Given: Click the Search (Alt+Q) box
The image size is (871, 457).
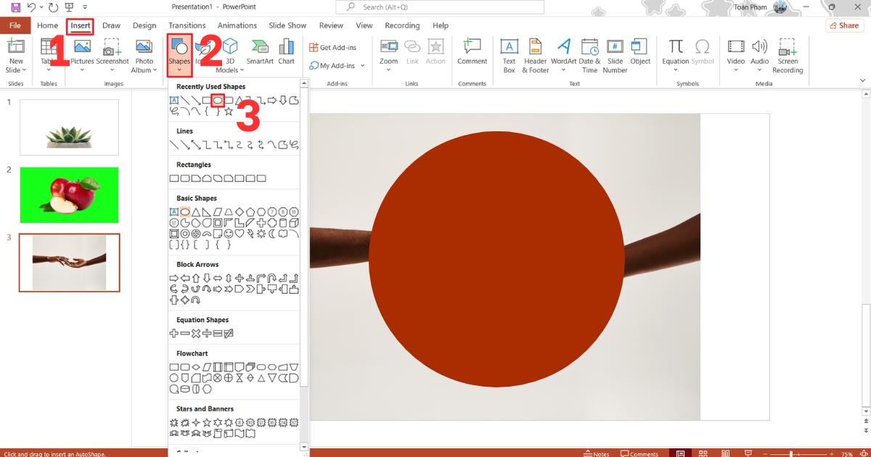Looking at the screenshot, I should click(441, 7).
